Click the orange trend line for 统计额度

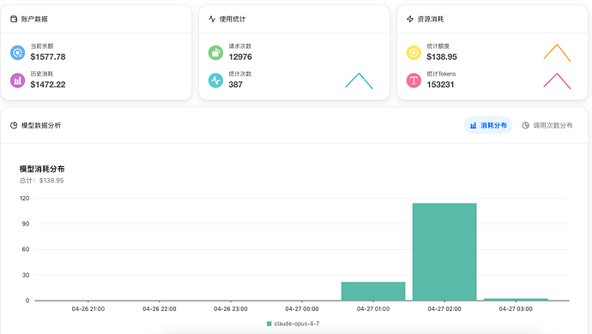tap(557, 53)
